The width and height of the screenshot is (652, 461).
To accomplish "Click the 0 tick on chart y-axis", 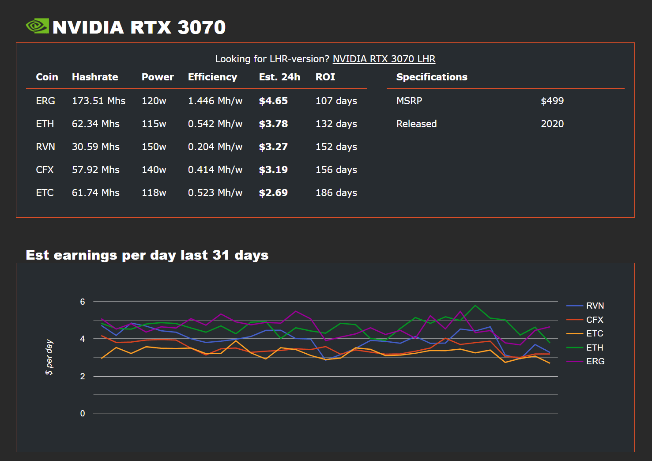I will [83, 413].
